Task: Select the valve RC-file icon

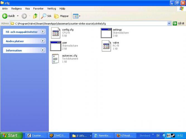Action: coord(106,46)
